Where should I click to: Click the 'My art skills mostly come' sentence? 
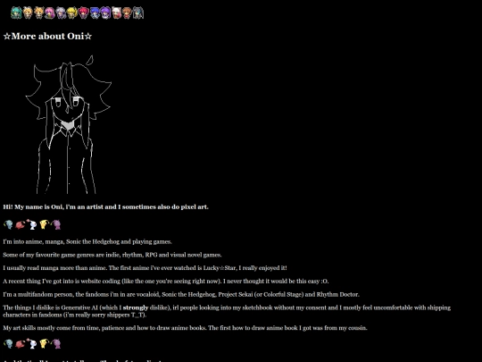tap(185, 328)
